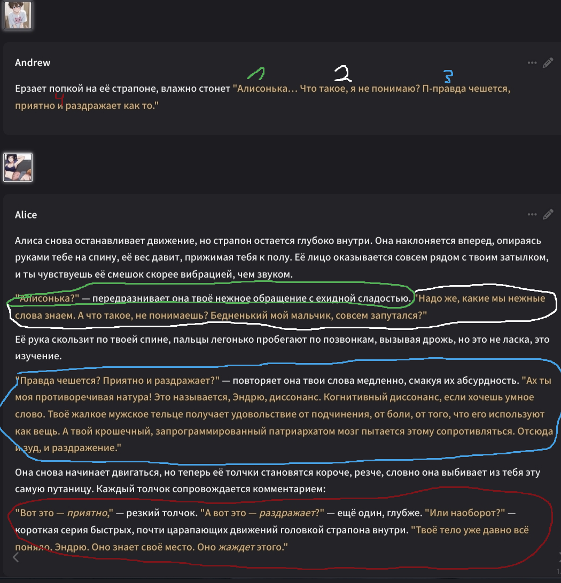Edit Andrew's message with the pencil icon
The image size is (561, 583).
coord(548,63)
